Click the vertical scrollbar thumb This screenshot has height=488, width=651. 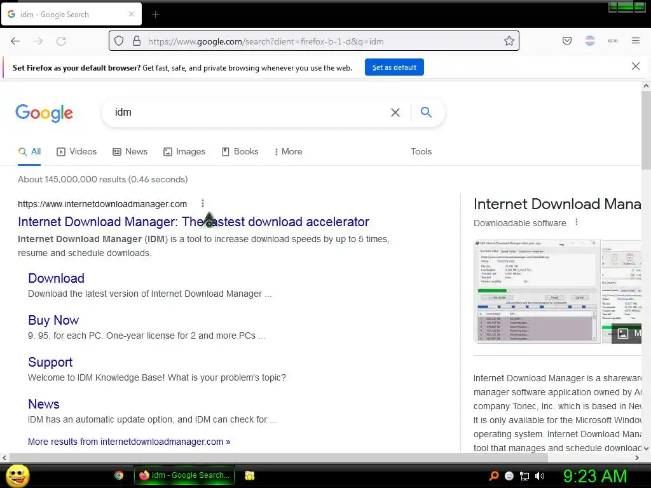pos(646,130)
